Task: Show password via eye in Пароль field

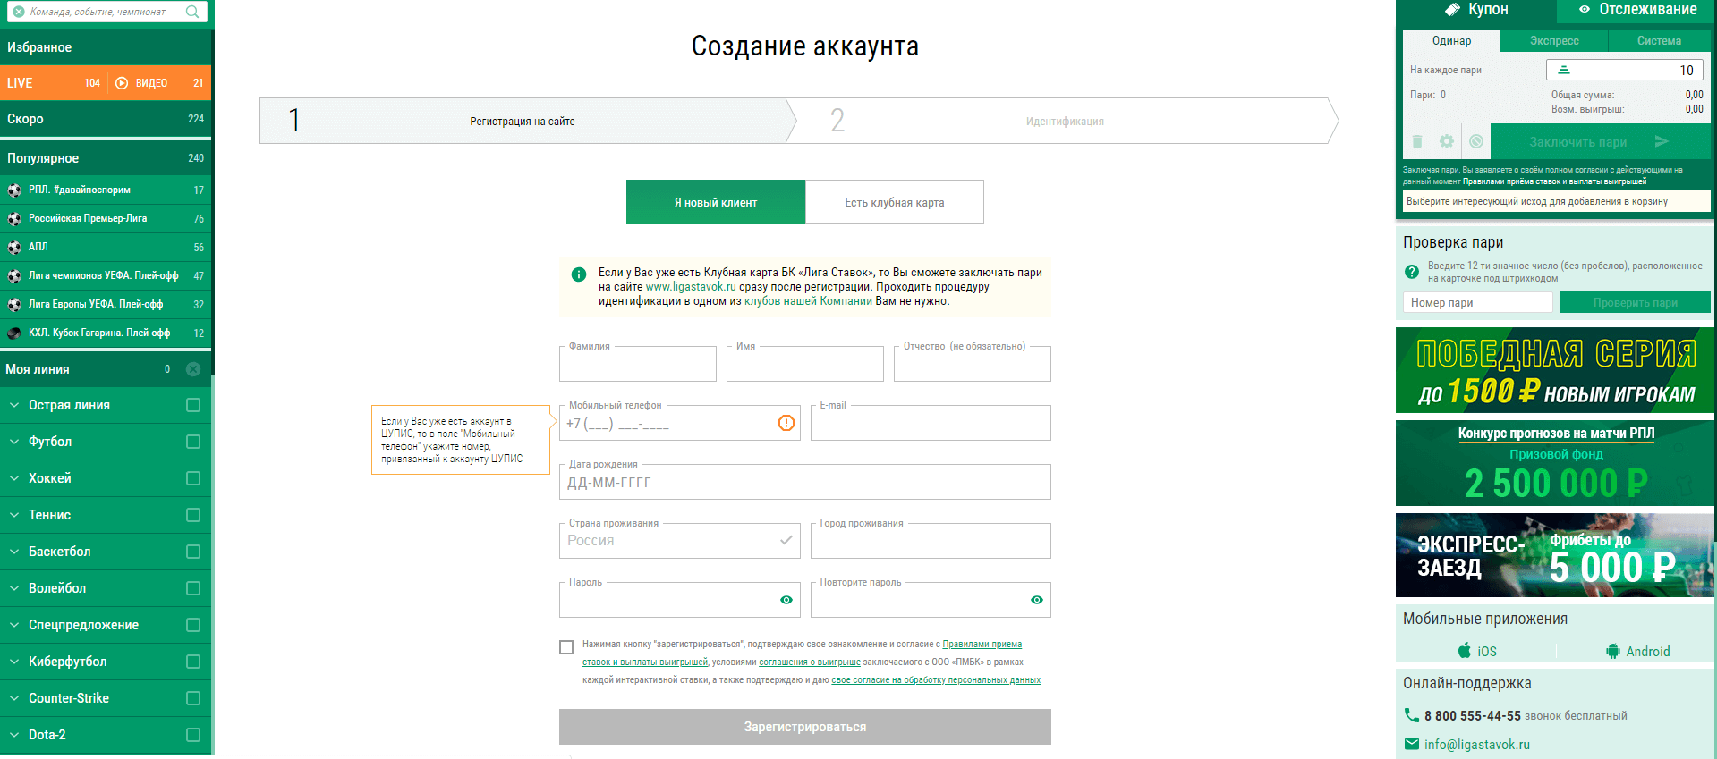Action: 786,600
